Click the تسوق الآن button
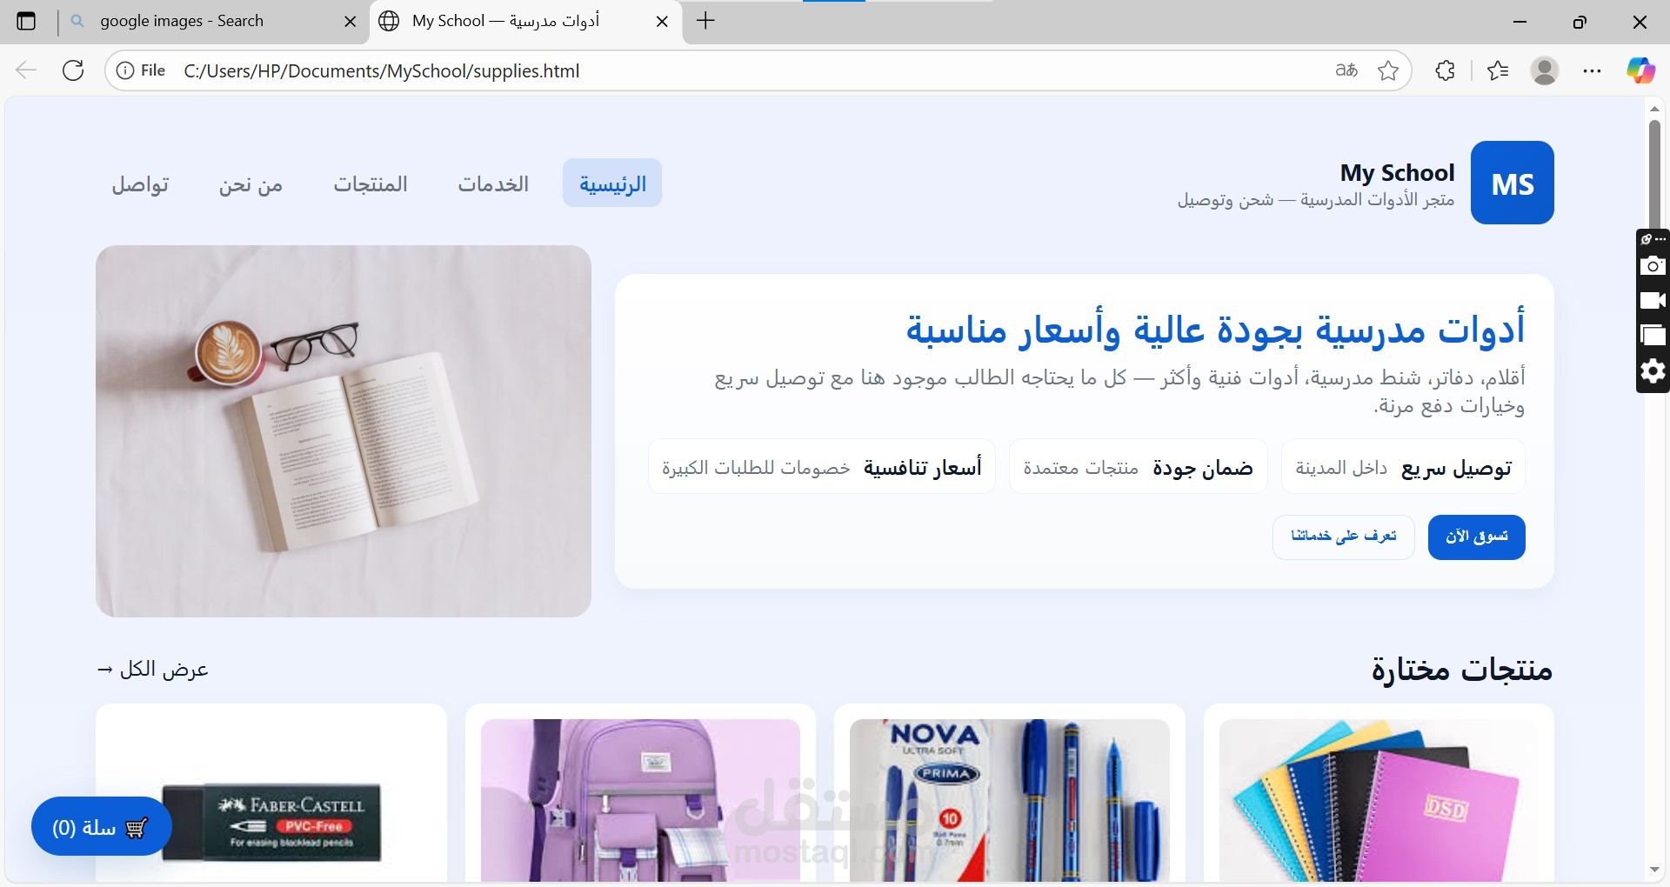Viewport: 1670px width, 887px height. tap(1476, 537)
